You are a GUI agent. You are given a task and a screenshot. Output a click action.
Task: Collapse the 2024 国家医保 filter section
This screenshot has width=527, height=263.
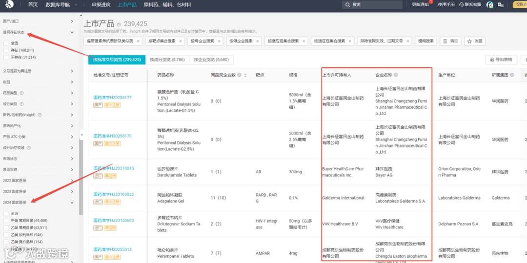coord(72,202)
